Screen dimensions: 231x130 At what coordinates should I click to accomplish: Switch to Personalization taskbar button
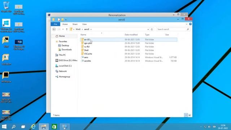pyautogui.click(x=65, y=127)
